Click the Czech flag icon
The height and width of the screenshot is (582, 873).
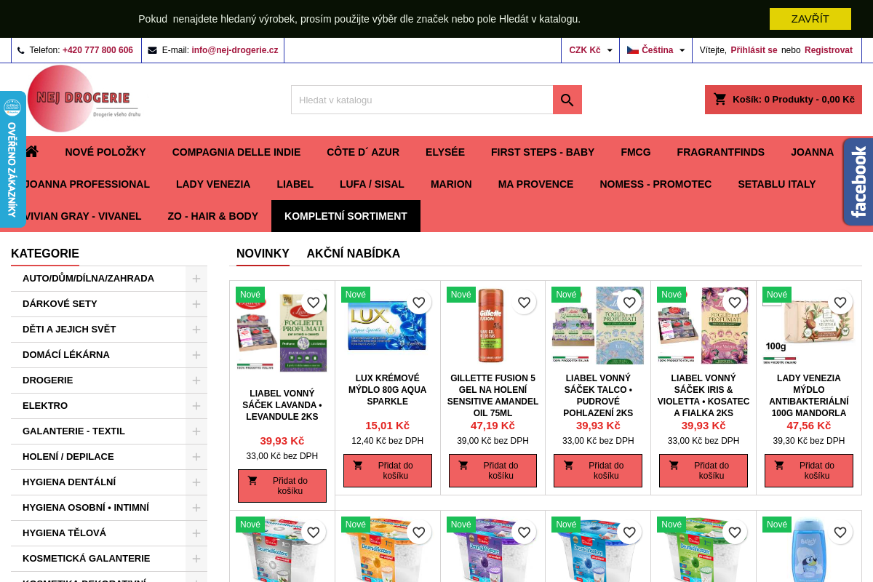[633, 50]
